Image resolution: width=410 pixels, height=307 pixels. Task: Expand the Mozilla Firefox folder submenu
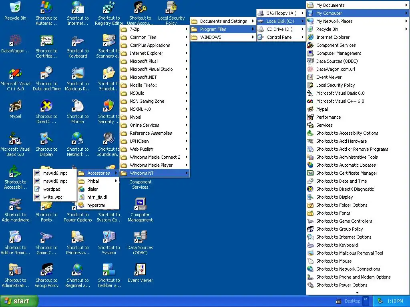(x=155, y=85)
